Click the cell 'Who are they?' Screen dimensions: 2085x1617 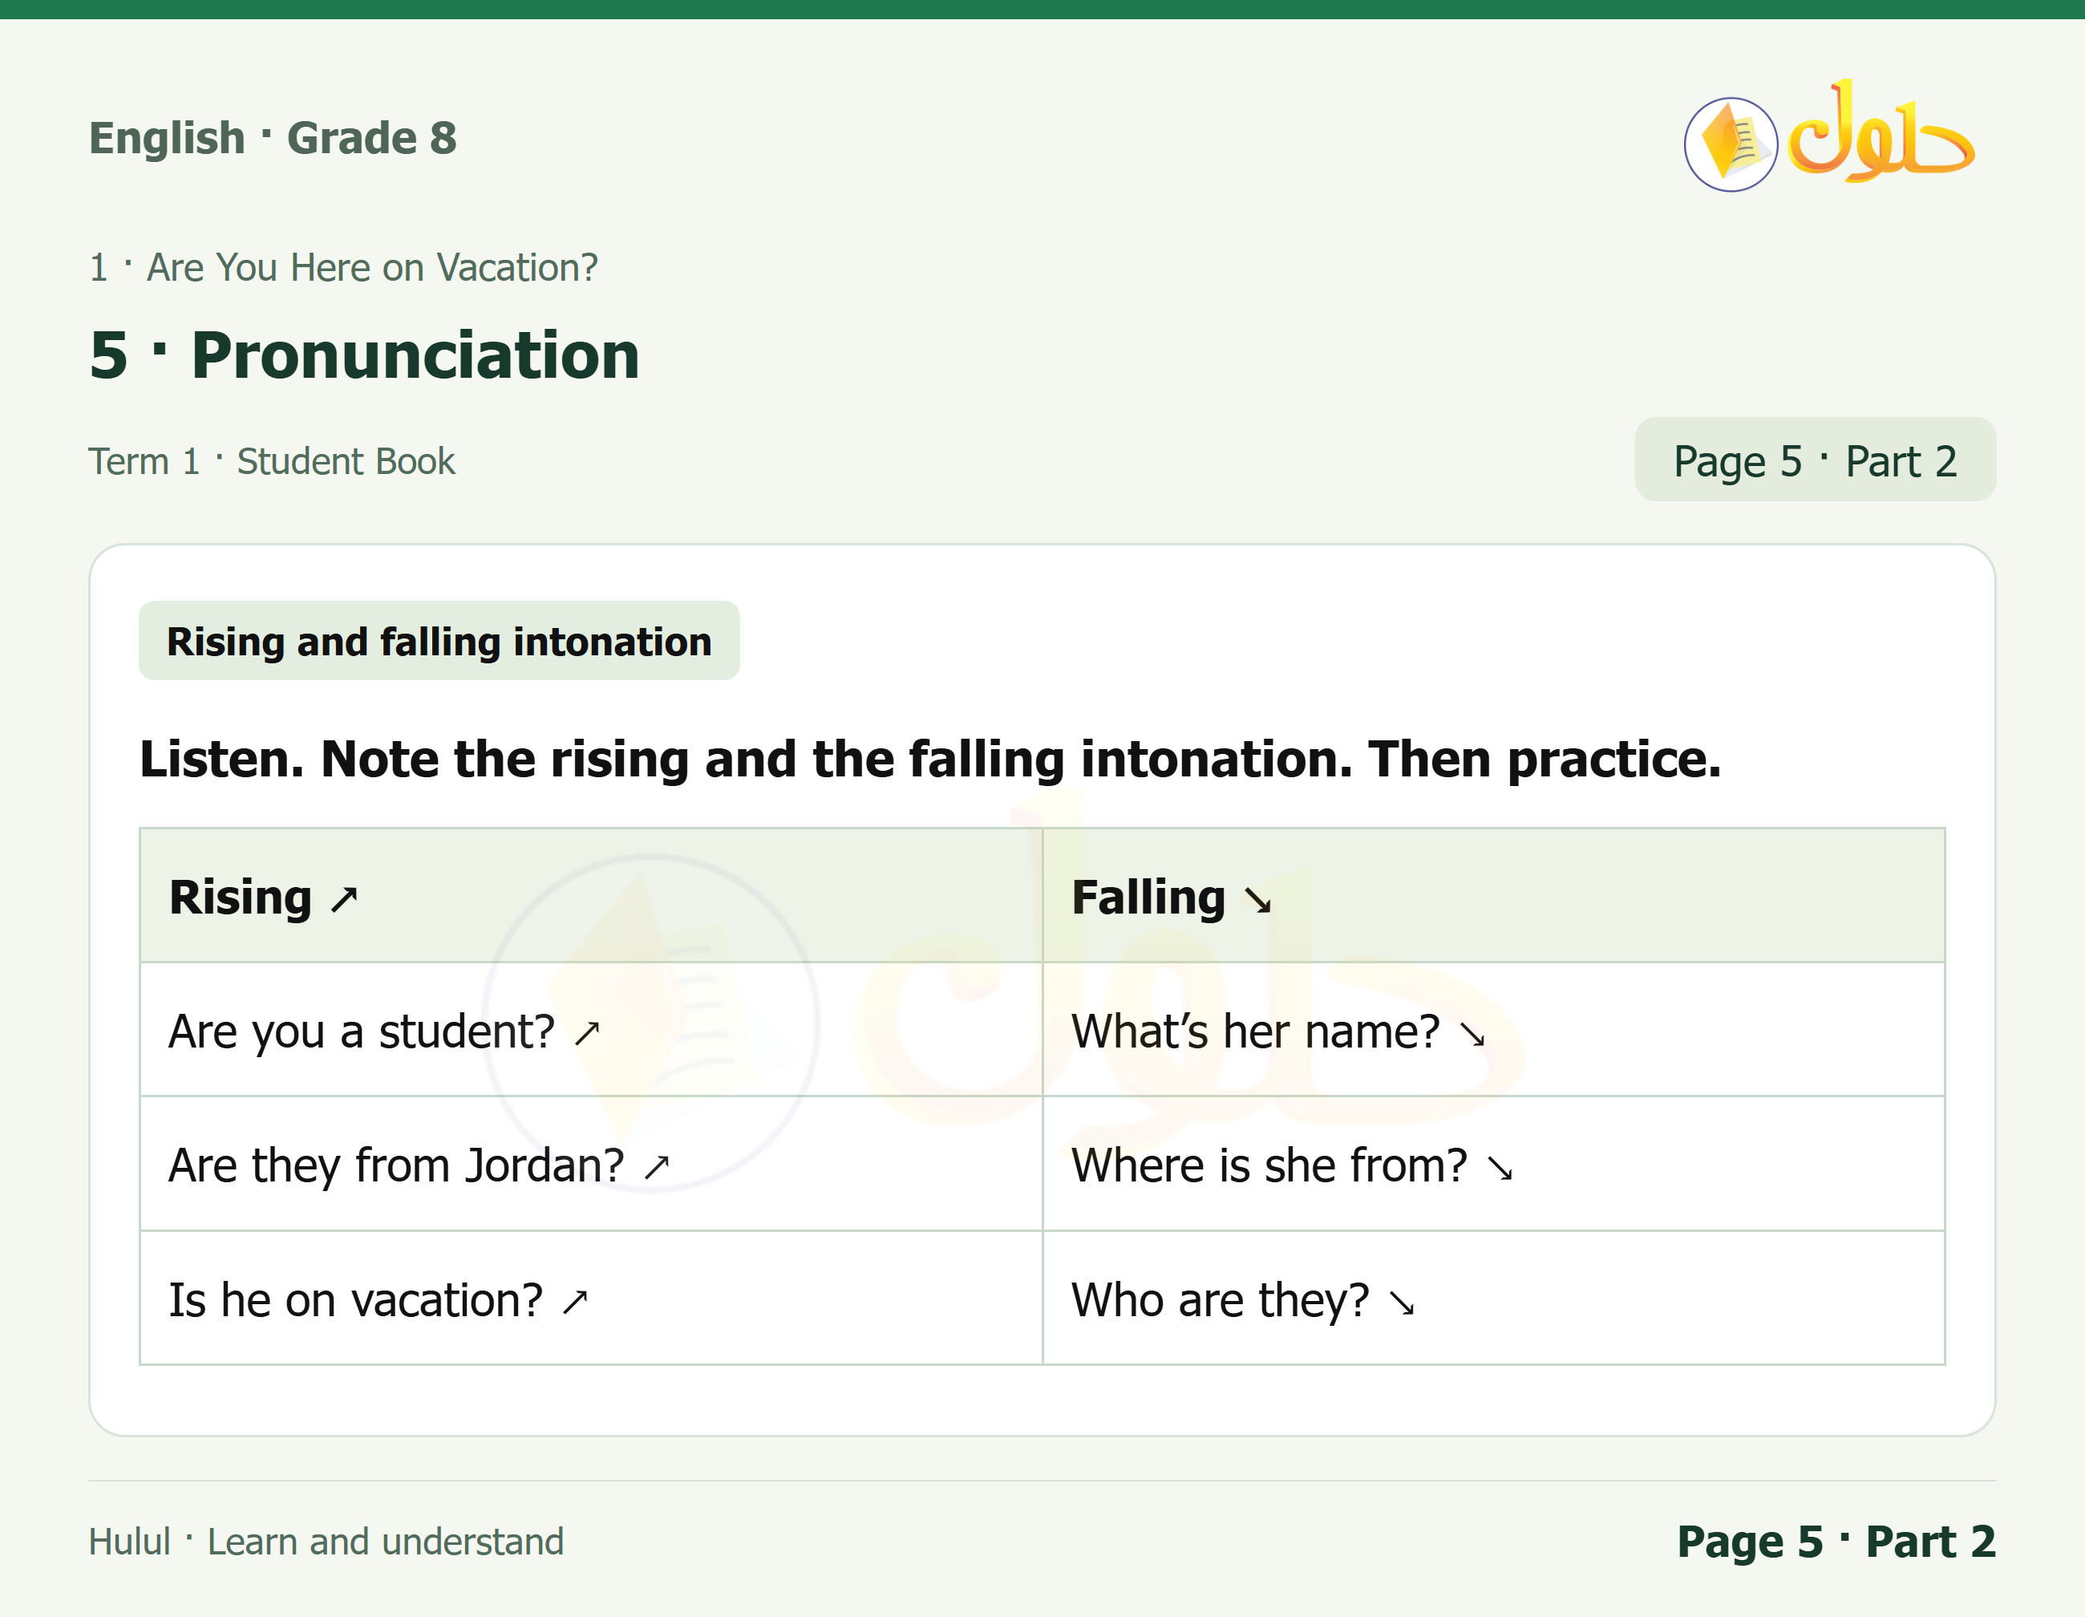(1493, 1299)
